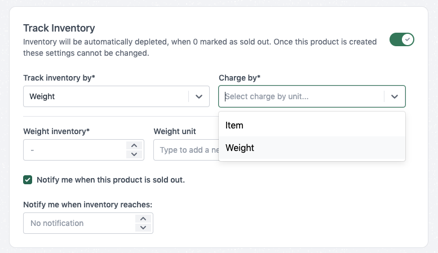Toggle the Track Inventory switch off
This screenshot has width=438, height=253.
tap(402, 39)
